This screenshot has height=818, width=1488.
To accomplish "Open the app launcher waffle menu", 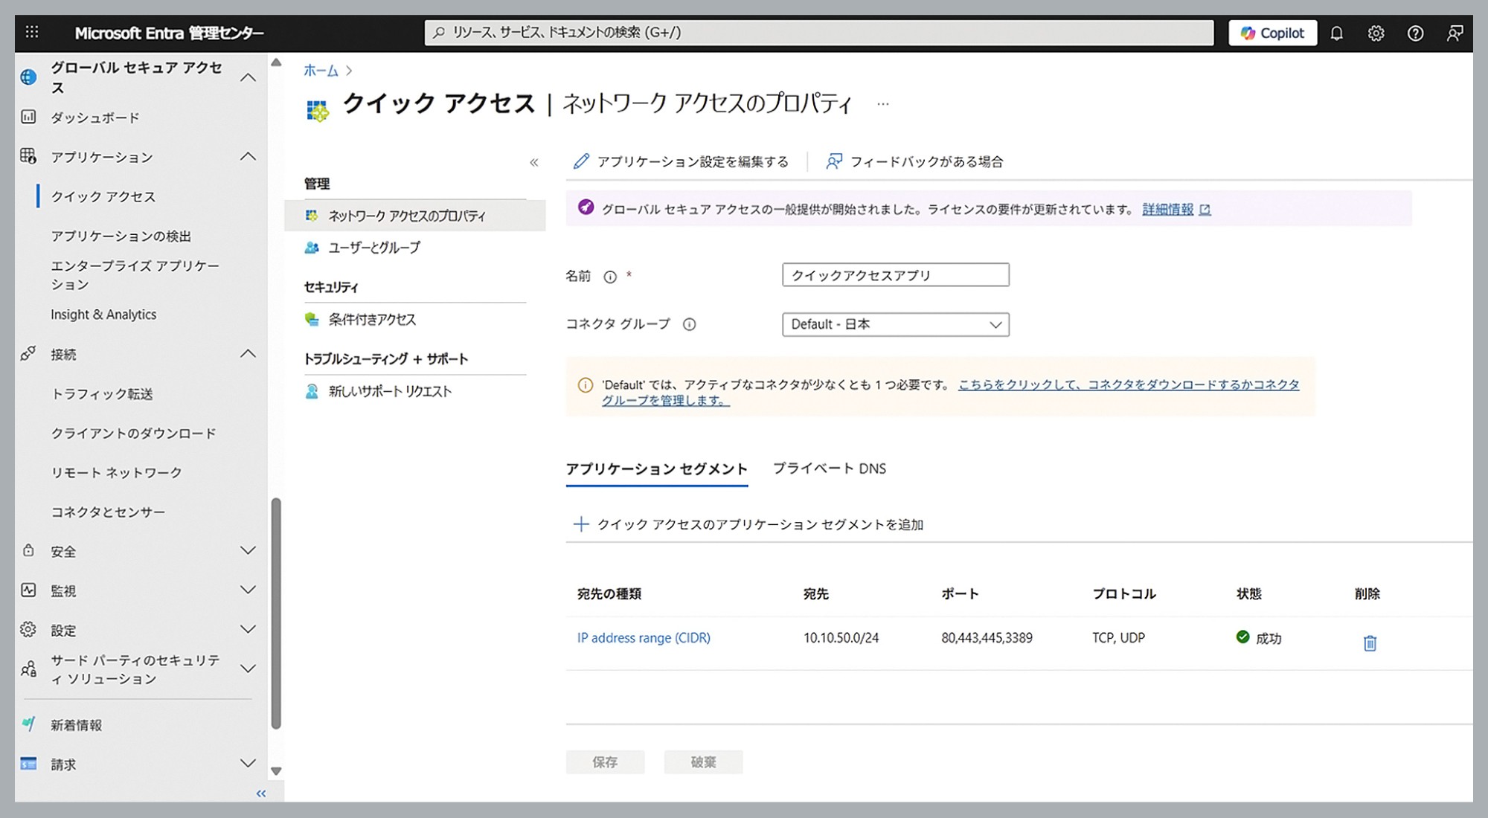I will (31, 33).
